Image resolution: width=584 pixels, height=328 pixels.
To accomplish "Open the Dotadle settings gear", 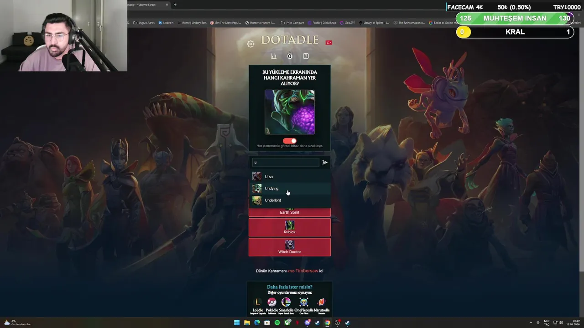I will click(x=250, y=44).
